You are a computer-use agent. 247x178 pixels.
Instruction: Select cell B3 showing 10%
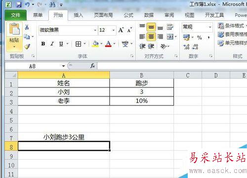pyautogui.click(x=142, y=101)
